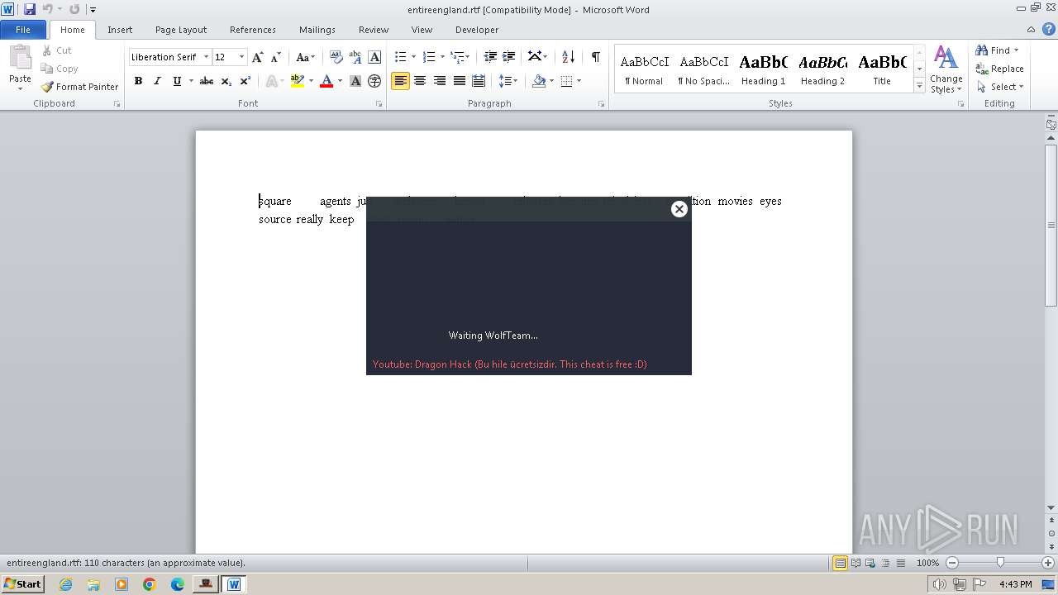
Task: Click the font color A swatch
Action: (326, 81)
